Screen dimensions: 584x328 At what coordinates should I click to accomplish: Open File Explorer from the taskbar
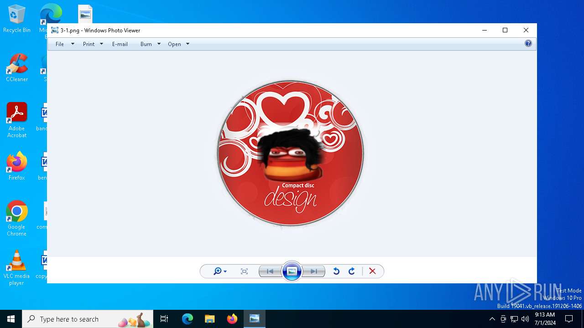pyautogui.click(x=209, y=319)
